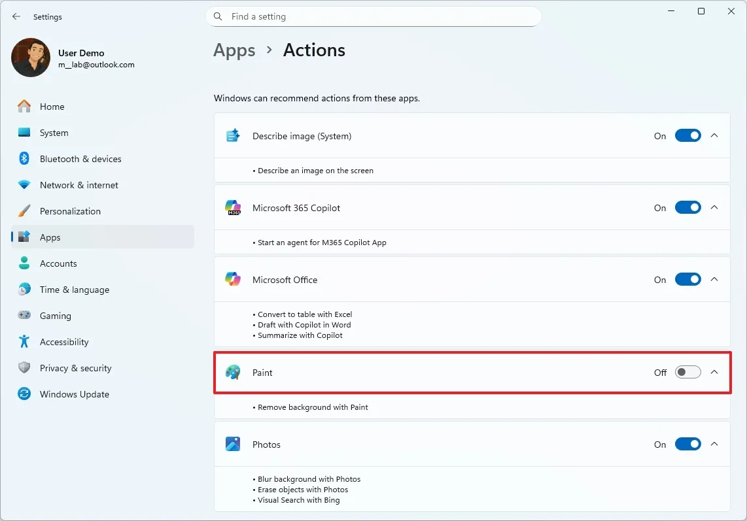Image resolution: width=747 pixels, height=521 pixels.
Task: Open Accessibility settings from sidebar
Action: pyautogui.click(x=24, y=341)
